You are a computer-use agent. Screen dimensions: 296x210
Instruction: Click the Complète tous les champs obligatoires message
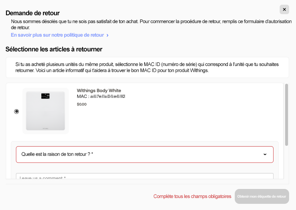tap(192, 196)
